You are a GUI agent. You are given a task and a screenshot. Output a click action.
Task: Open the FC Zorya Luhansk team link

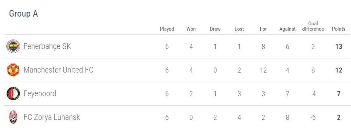(x=51, y=117)
